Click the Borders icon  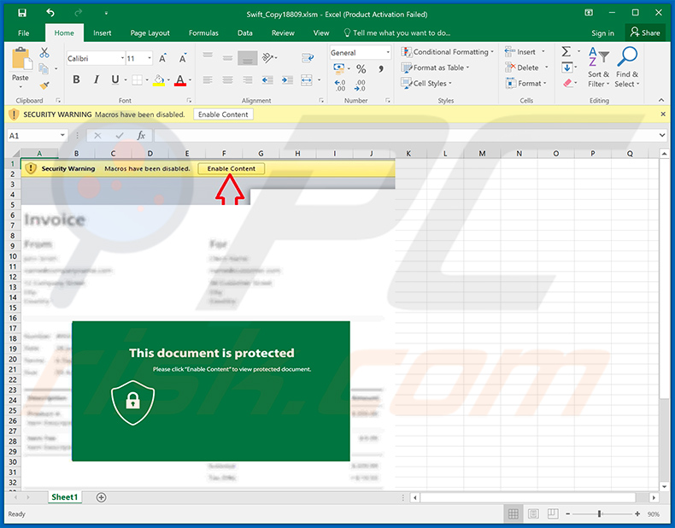(x=137, y=79)
